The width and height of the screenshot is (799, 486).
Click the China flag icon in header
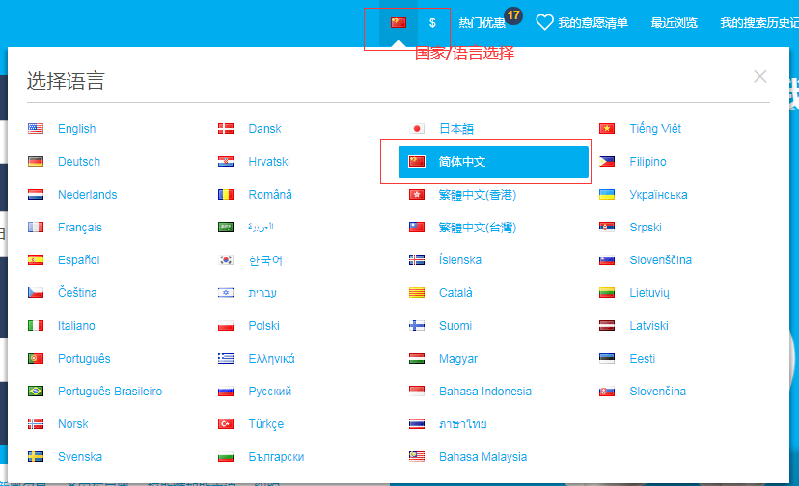pyautogui.click(x=399, y=22)
